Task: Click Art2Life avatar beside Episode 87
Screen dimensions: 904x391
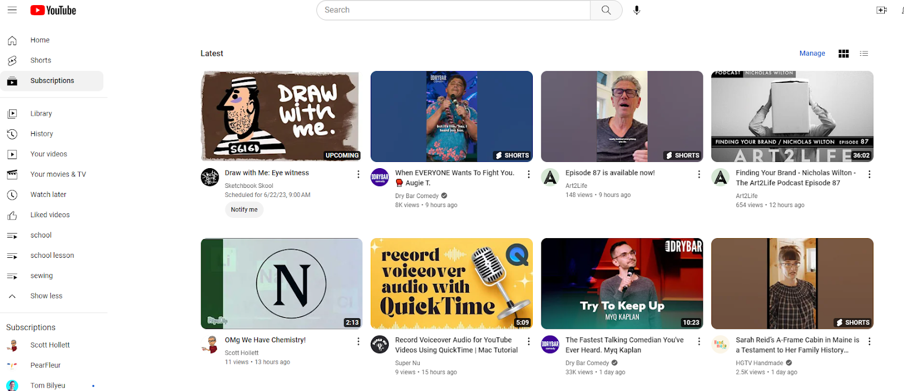Action: pos(550,177)
